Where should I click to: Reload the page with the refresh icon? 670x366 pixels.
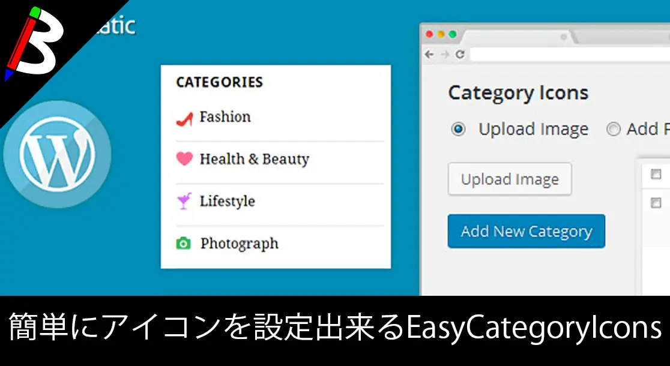[x=460, y=54]
